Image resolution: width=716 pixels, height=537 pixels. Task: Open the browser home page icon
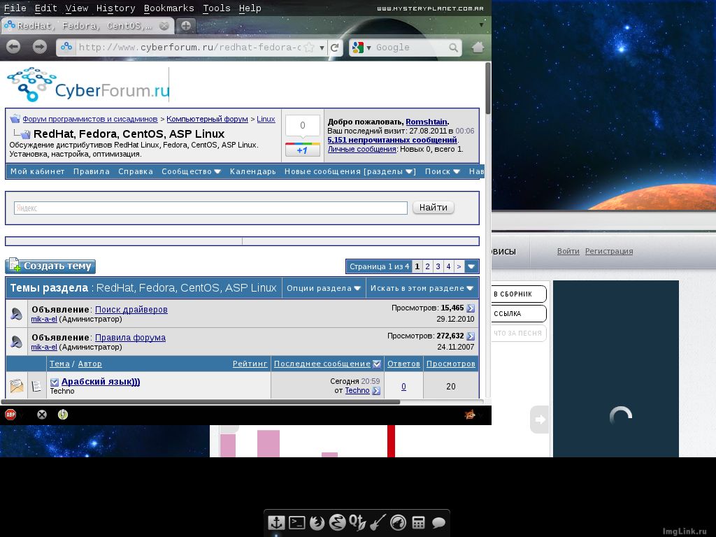(478, 47)
